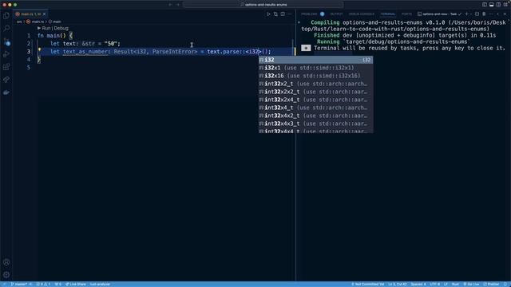The width and height of the screenshot is (511, 287).
Task: Click the main function breadcrumb
Action: (55, 22)
